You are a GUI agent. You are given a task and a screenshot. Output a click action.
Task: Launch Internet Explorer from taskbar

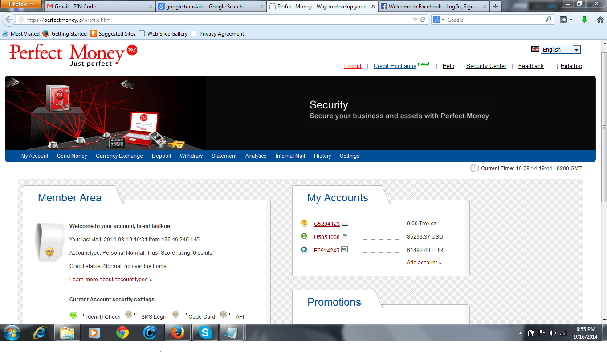tap(39, 332)
